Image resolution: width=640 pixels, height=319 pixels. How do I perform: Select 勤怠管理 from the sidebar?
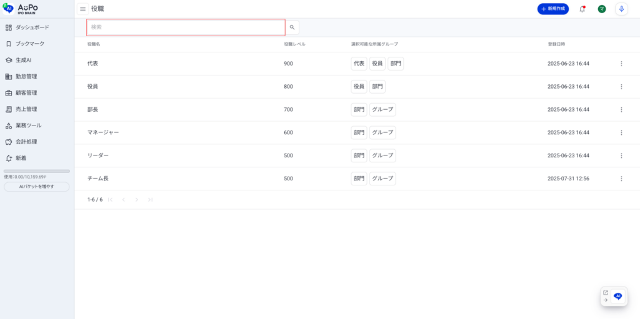click(x=26, y=76)
